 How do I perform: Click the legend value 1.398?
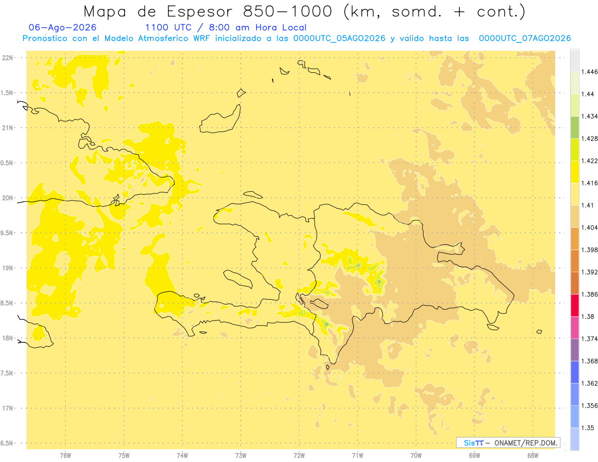click(x=591, y=250)
